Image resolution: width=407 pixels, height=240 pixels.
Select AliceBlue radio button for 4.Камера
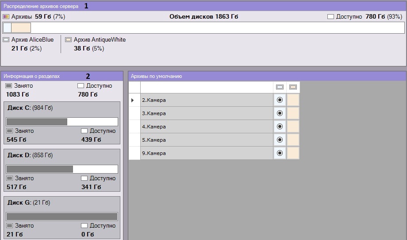tap(280, 127)
